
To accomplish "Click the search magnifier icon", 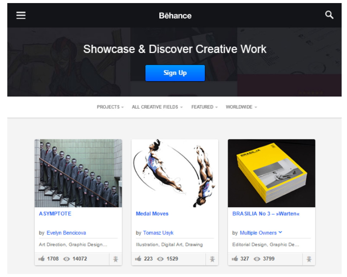I will tap(329, 15).
